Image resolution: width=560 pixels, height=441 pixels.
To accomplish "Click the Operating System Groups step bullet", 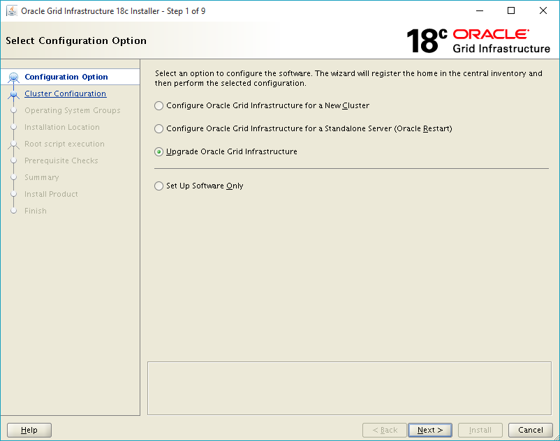I will click(x=13, y=110).
